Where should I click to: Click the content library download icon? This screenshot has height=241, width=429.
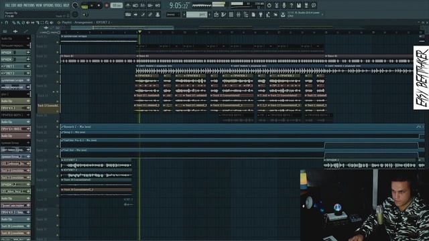pos(283,15)
